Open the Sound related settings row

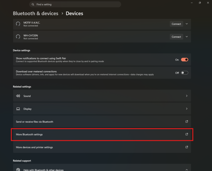click(102, 96)
